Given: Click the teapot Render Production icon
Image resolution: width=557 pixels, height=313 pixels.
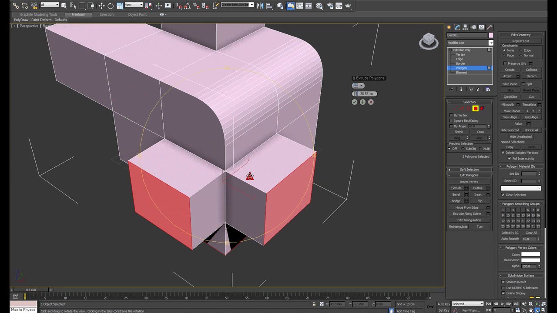Looking at the screenshot, I should (348, 6).
